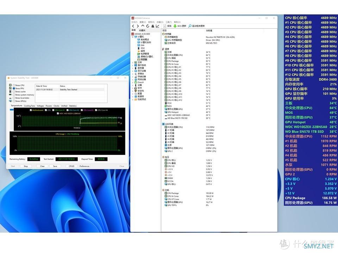338x253 pixels.
Task: Select 数据库 in the AIDA64 tree
Action: point(139,97)
